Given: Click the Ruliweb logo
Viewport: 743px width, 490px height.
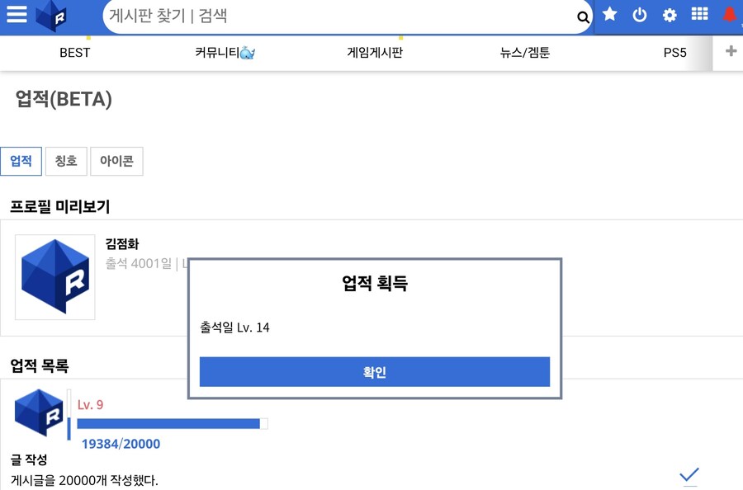Looking at the screenshot, I should 51,15.
